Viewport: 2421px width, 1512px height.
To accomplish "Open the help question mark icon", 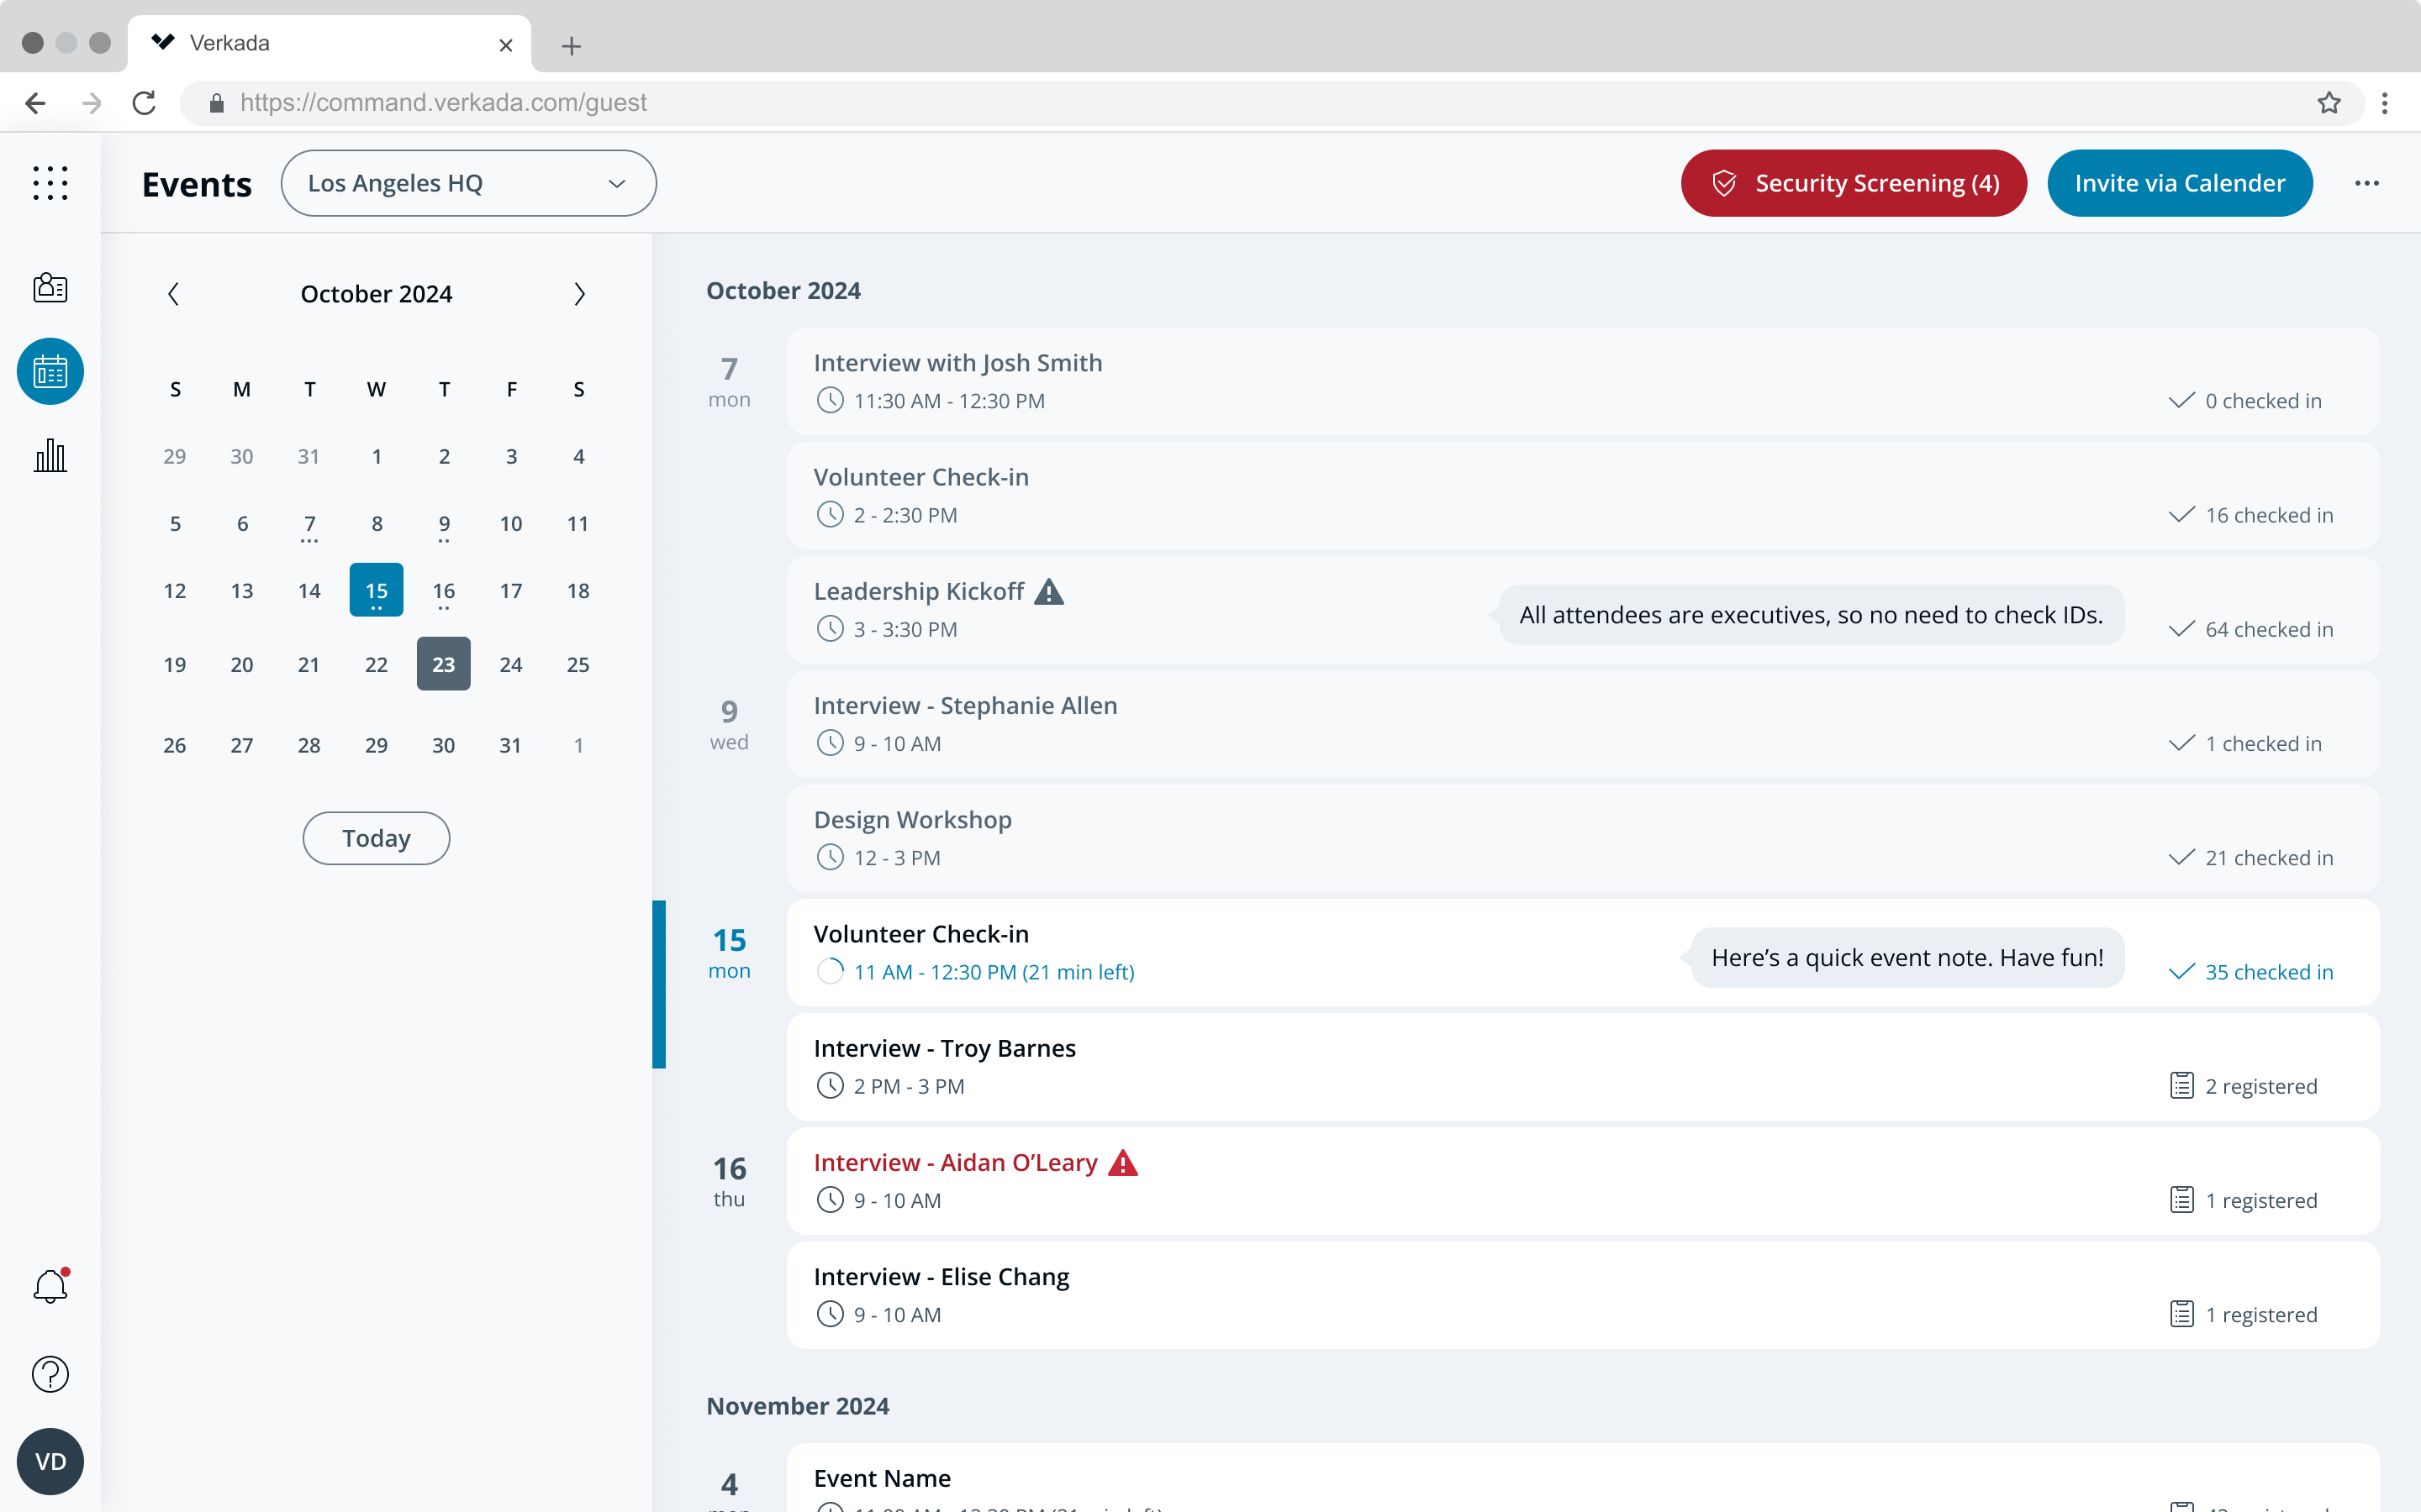I will click(x=50, y=1374).
